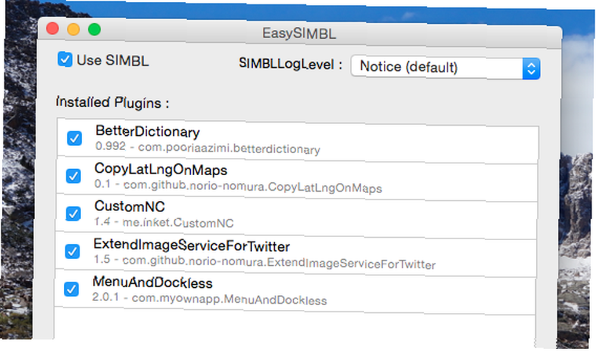Click the green zoom window button
This screenshot has width=596, height=351.
pos(94,30)
